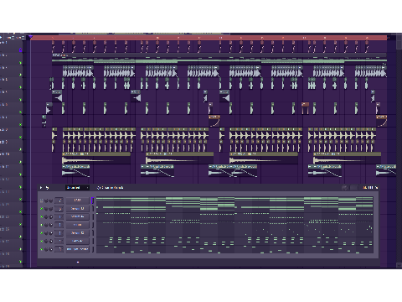Mute the seventh channel via its green LED
This screenshot has height=302, width=402.
point(42,249)
